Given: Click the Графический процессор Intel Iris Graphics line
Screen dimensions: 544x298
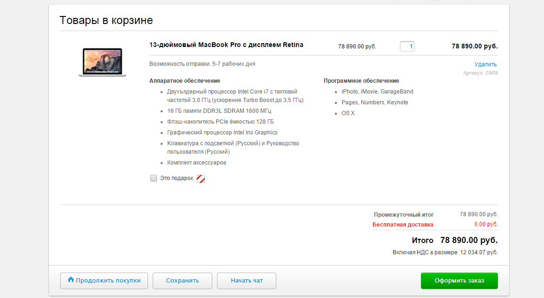Looking at the screenshot, I should pos(222,133).
